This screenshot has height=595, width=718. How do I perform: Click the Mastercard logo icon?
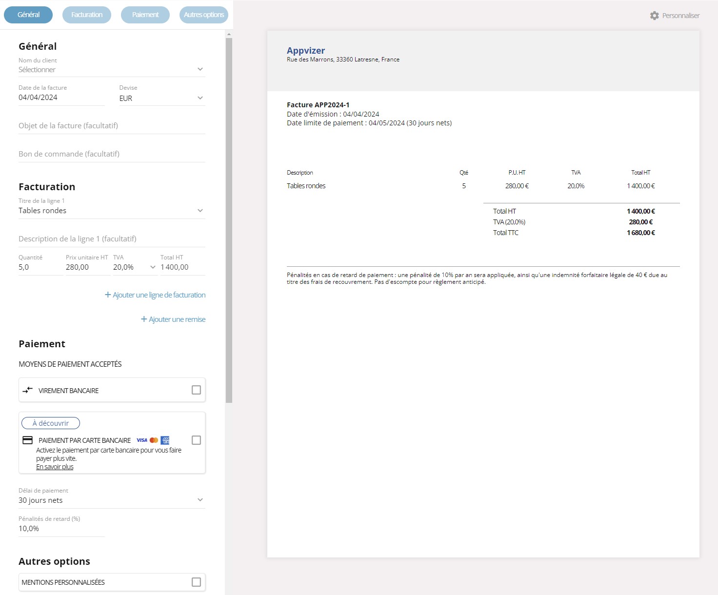pyautogui.click(x=154, y=440)
